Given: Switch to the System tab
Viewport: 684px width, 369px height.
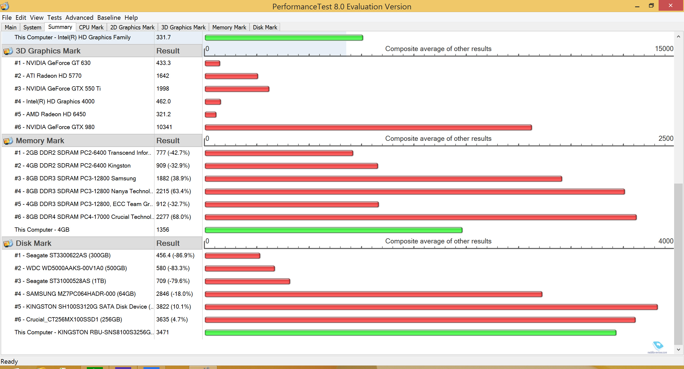Looking at the screenshot, I should coord(32,27).
